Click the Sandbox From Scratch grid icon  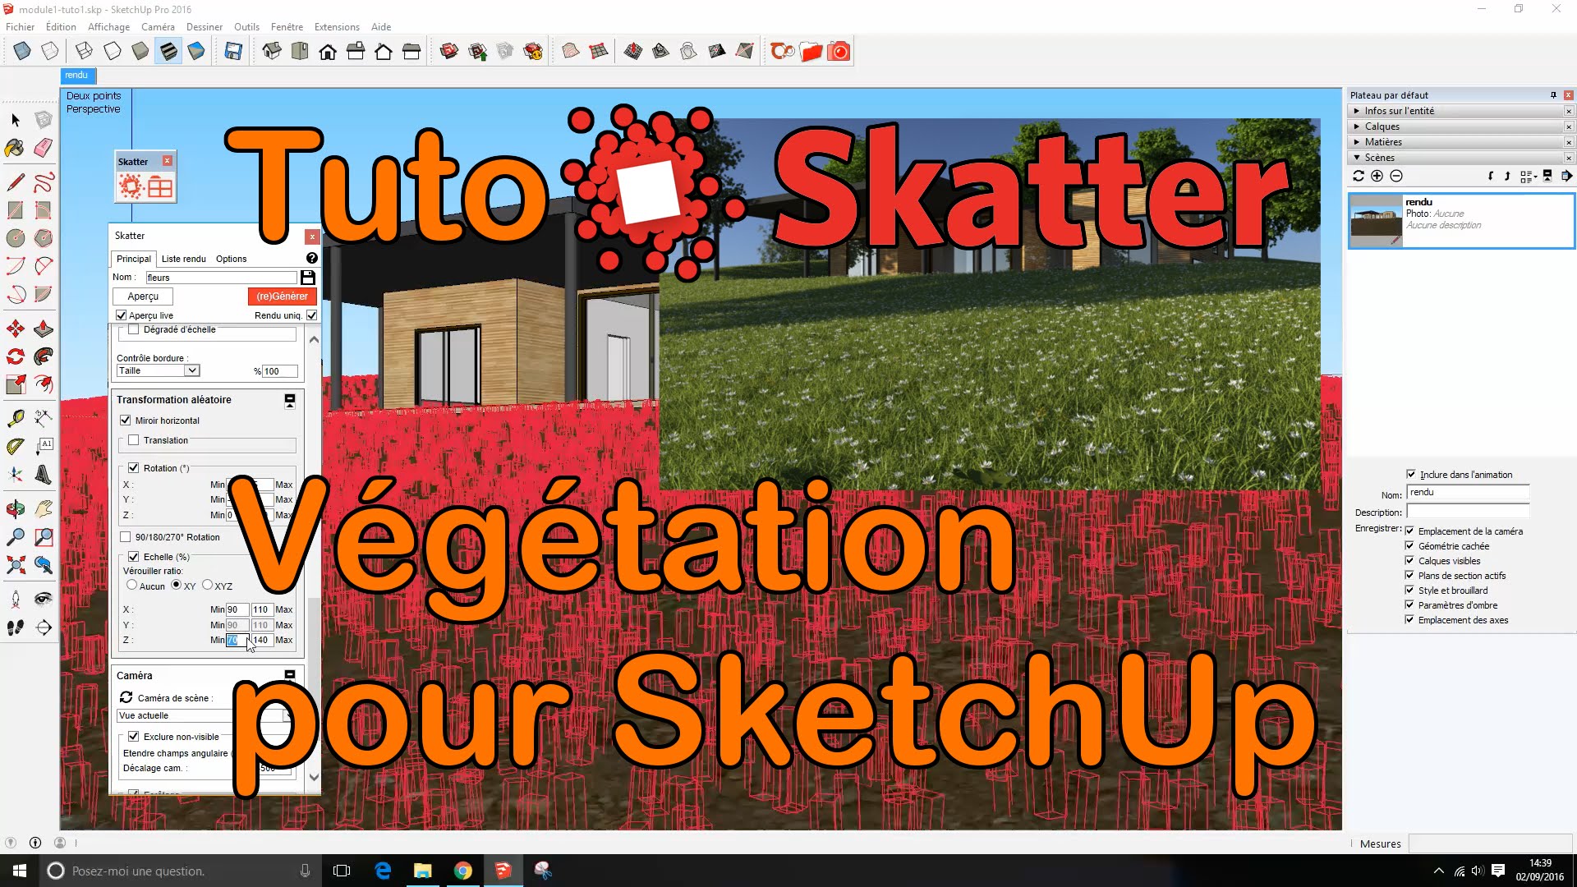(599, 52)
